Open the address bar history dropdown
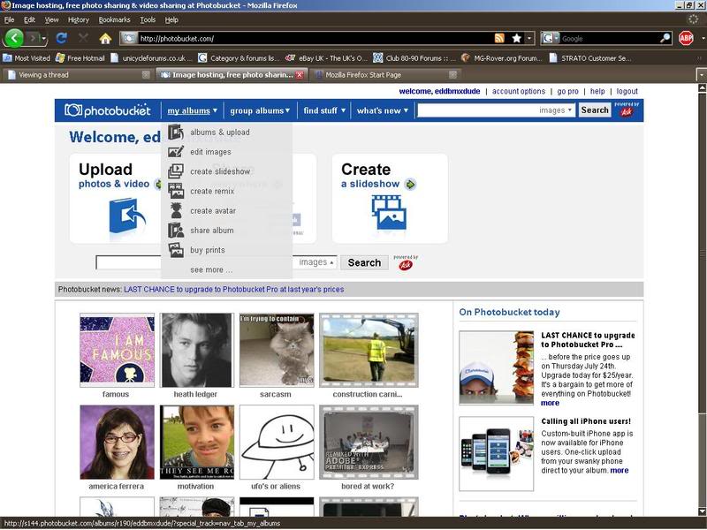 coord(530,38)
